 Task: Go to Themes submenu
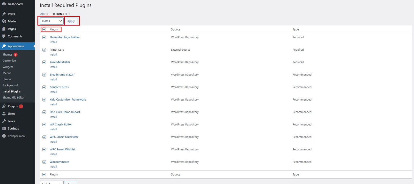[x=8, y=55]
